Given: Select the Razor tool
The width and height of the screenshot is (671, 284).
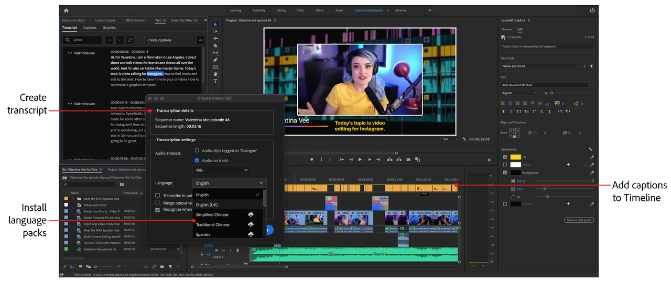Looking at the screenshot, I should pos(215,46).
